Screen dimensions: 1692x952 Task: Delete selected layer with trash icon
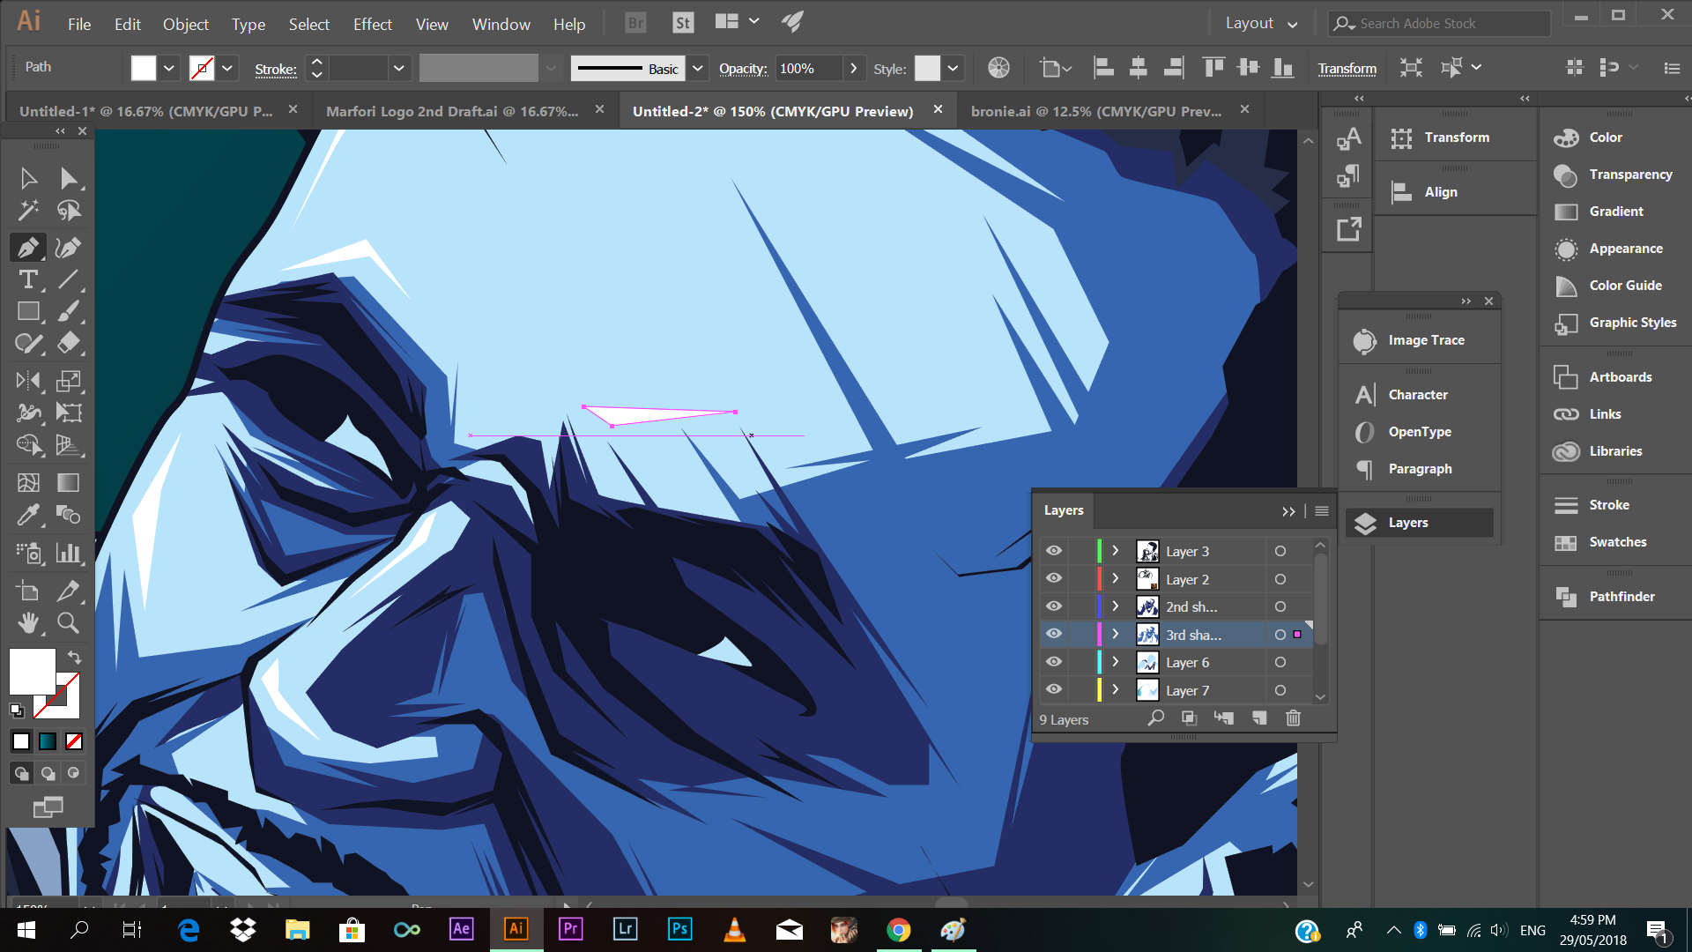[x=1293, y=718]
